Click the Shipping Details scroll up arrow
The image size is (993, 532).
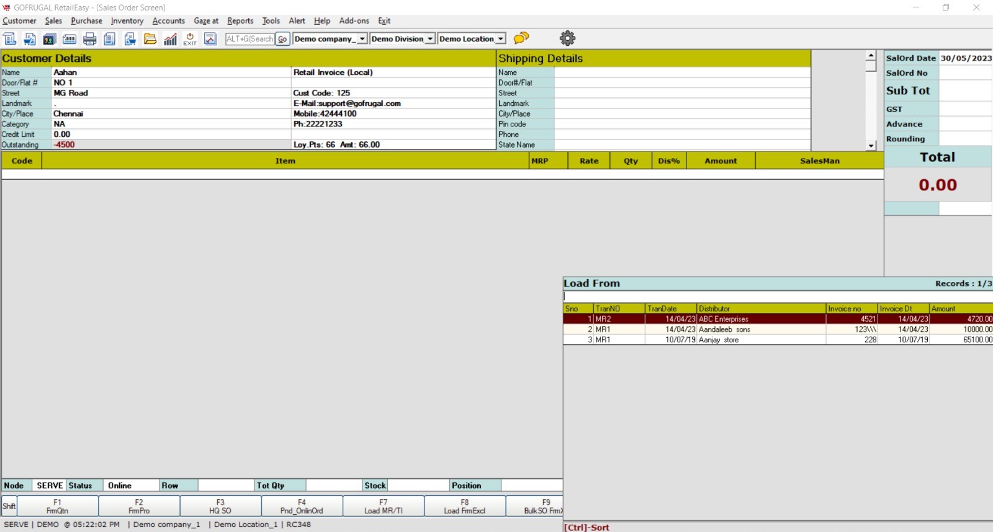pyautogui.click(x=871, y=55)
